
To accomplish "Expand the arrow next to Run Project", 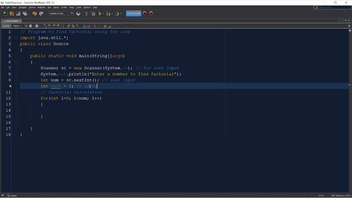I will (x=103, y=14).
